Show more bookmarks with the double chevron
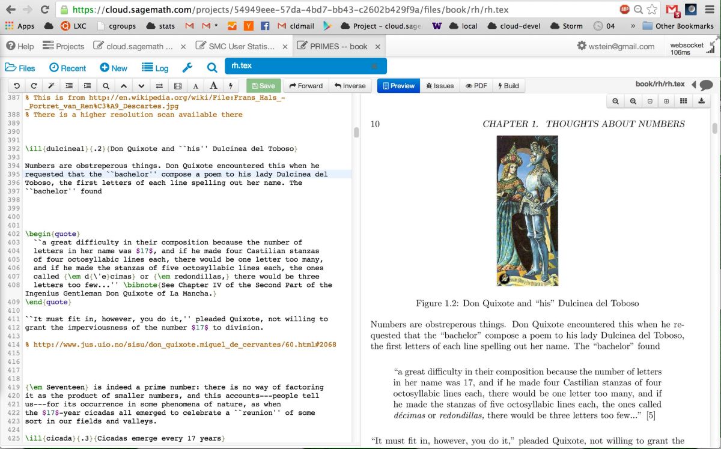 point(633,26)
